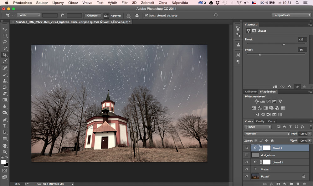Select the Horizontal Type tool

click(x=5, y=126)
